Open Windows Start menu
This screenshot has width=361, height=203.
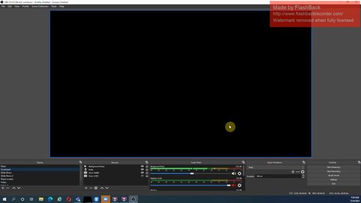(x=5, y=199)
